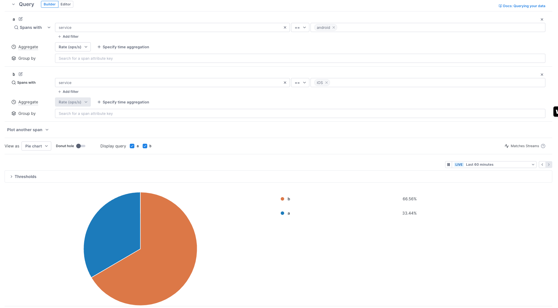Open Matches Streams help icon
558x308 pixels.
543,146
